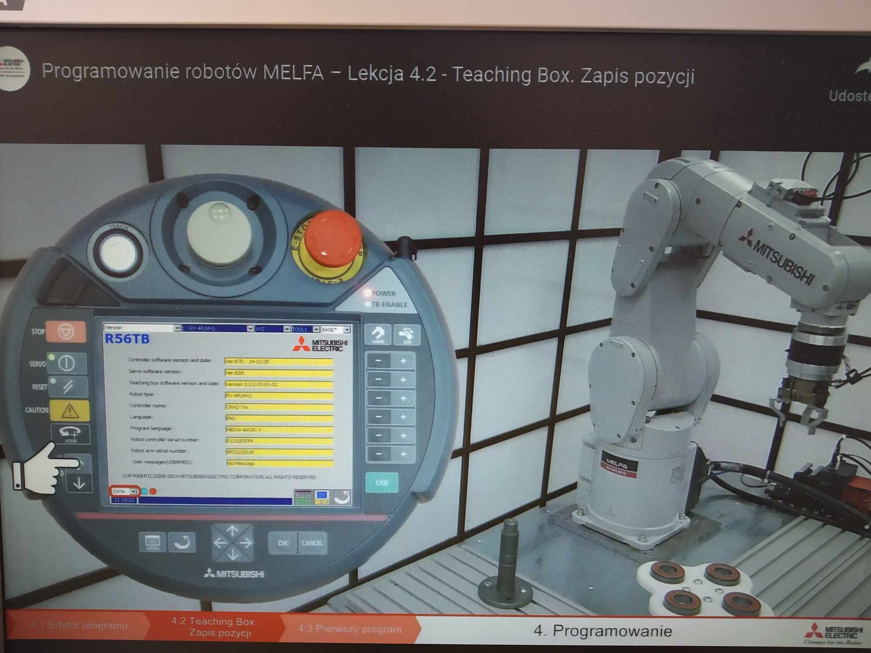Toggle the white TEACH button
Viewport: 871px width, 653px height.
pyautogui.click(x=118, y=252)
